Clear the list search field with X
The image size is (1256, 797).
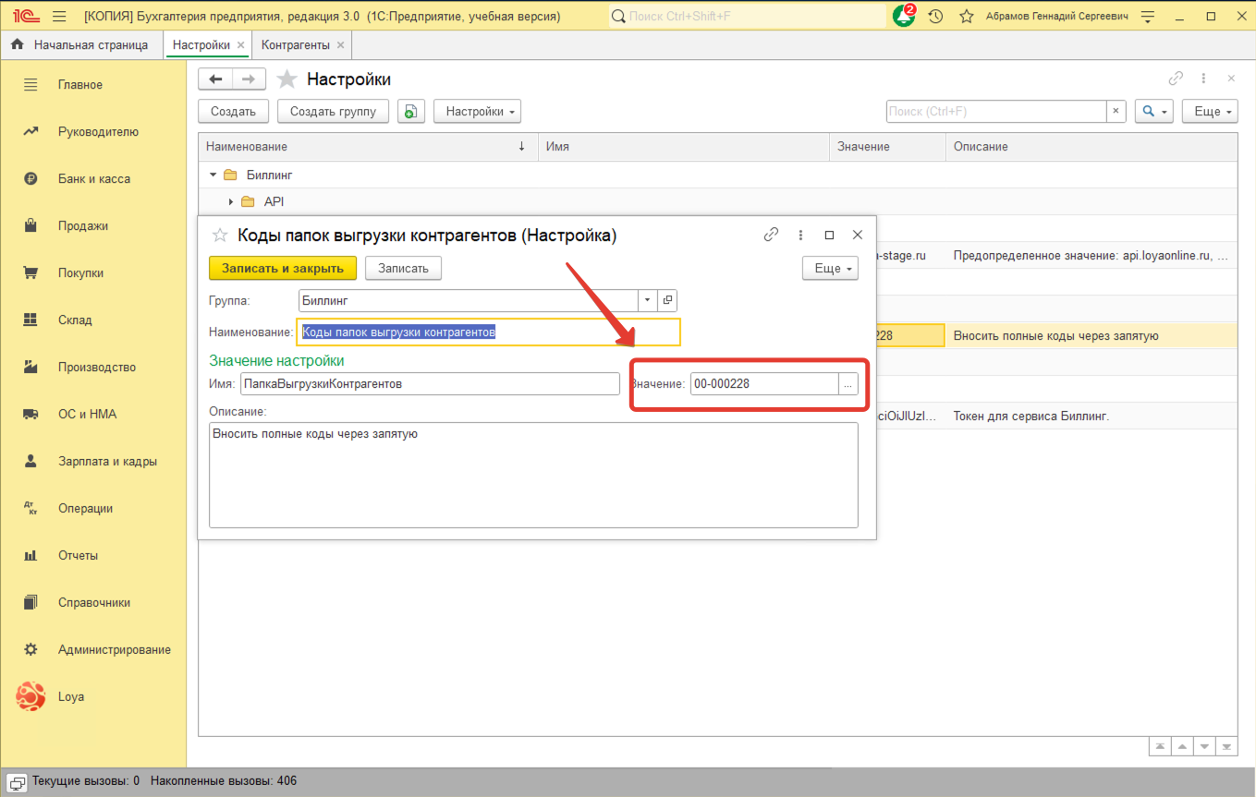(x=1116, y=112)
